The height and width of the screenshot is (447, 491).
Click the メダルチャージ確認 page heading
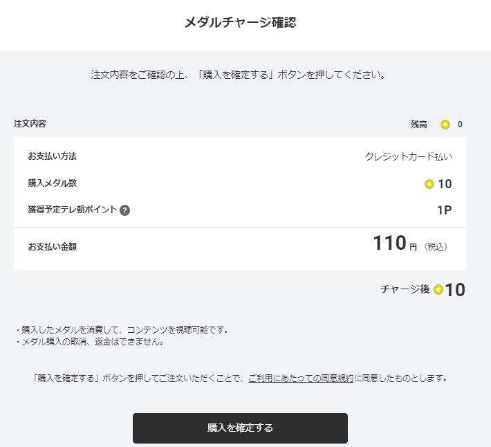click(240, 23)
